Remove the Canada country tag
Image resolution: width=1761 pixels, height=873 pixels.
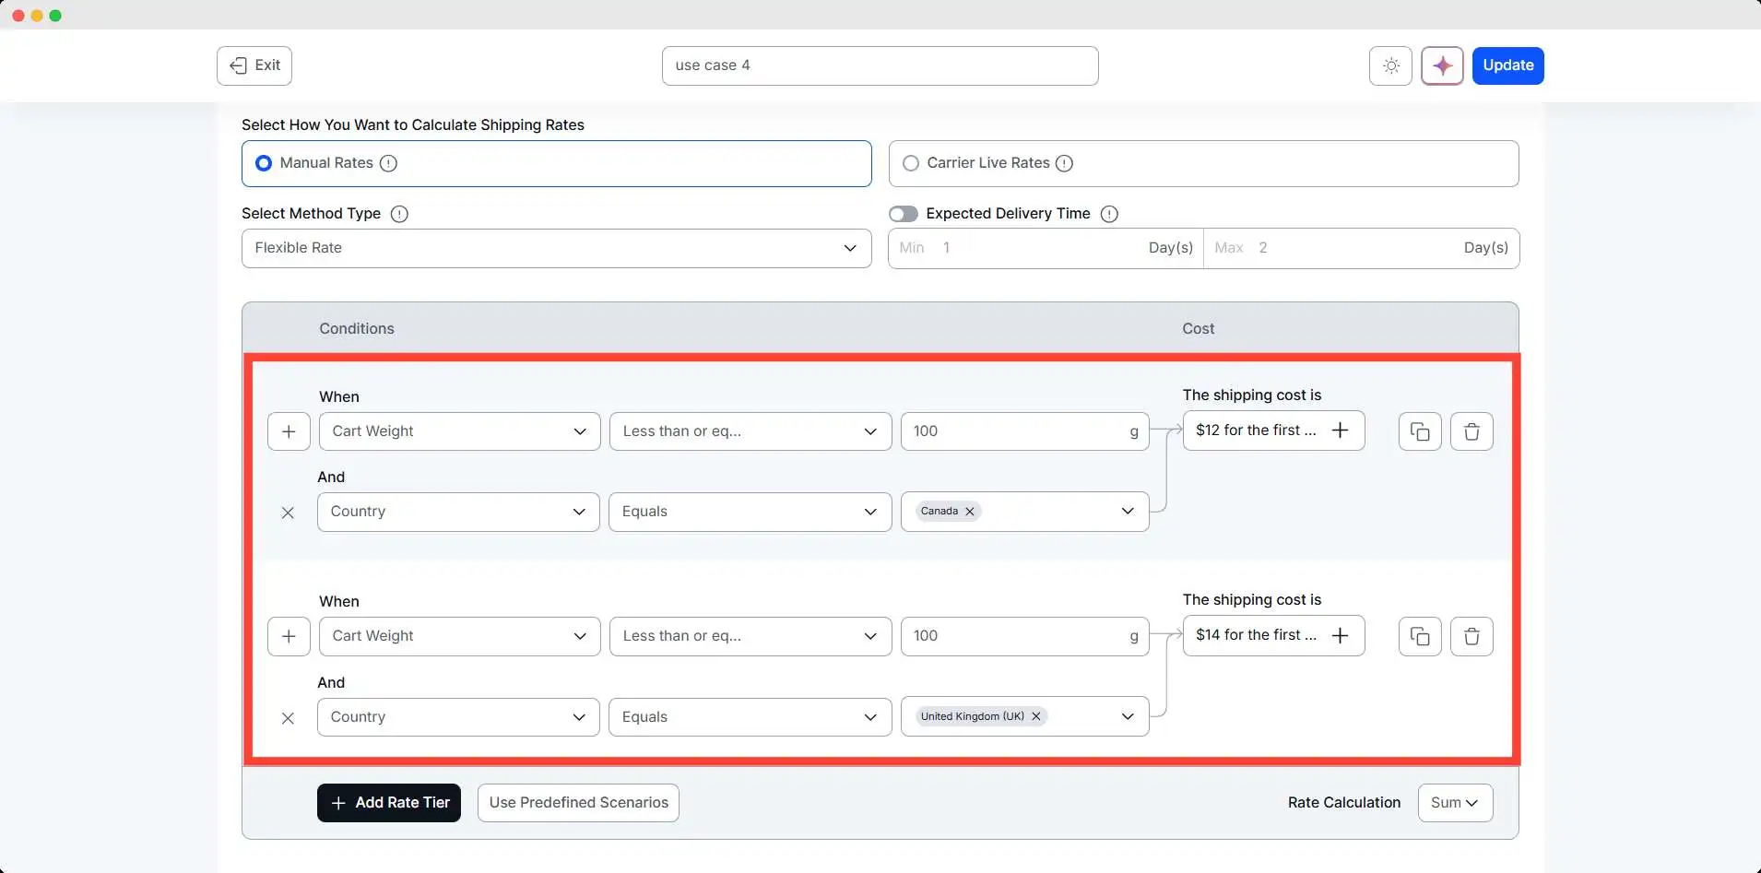click(x=970, y=512)
